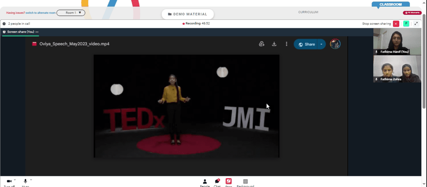Viewport: 427px width, 187px height.
Task: Click Fathima Hanif's microphone indicator
Action: [x=377, y=51]
